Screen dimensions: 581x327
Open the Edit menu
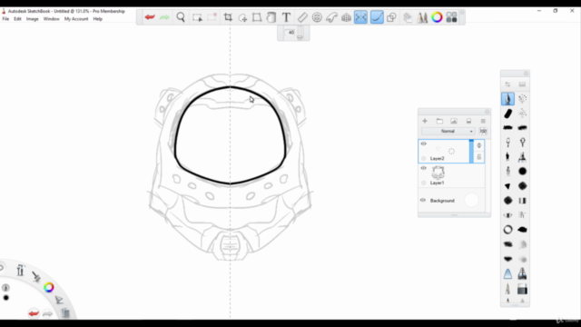pos(17,19)
